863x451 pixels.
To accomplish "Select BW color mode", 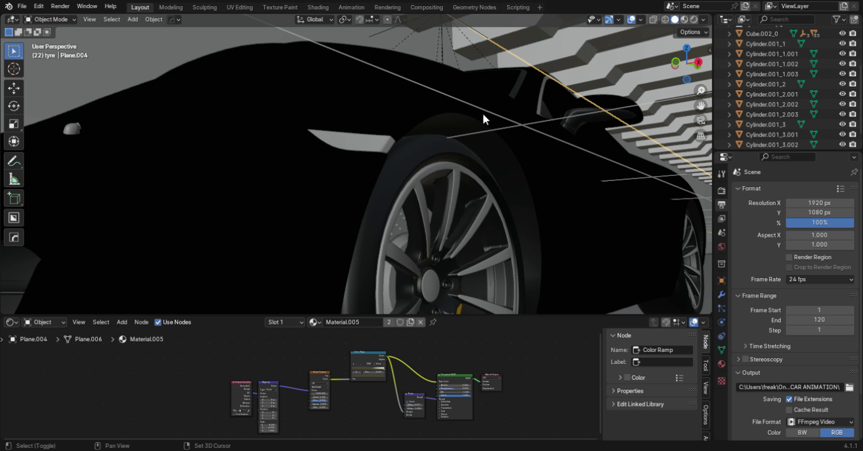I will point(802,433).
